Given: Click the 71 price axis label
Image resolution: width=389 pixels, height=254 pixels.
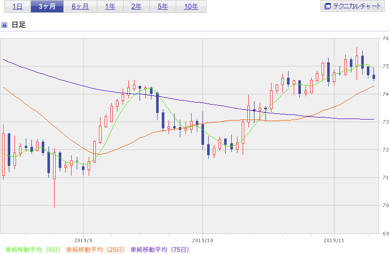Looking at the screenshot, I should click(x=385, y=177).
